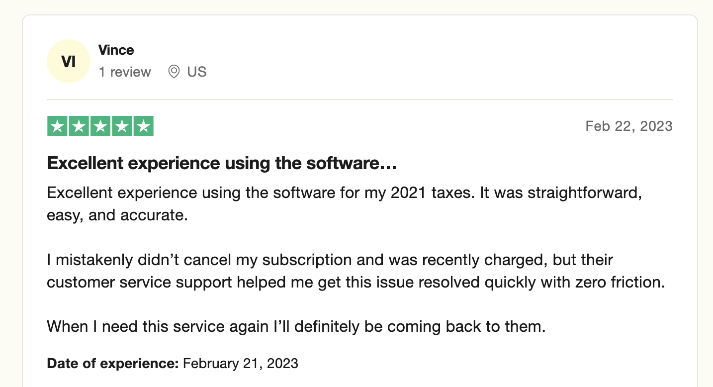Click the paragraph line about mistakenly not cancelling
This screenshot has width=713, height=387.
coord(330,260)
